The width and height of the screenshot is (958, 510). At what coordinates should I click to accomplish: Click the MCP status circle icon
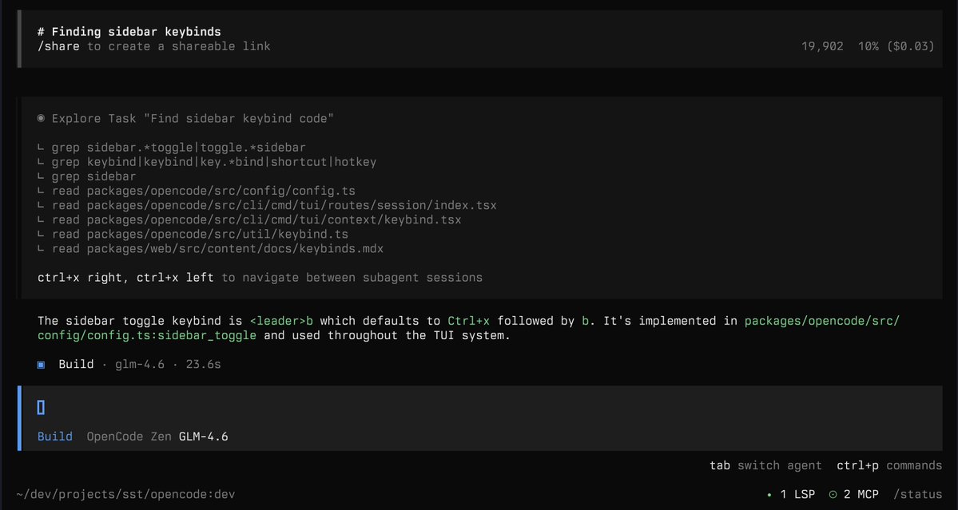[833, 494]
